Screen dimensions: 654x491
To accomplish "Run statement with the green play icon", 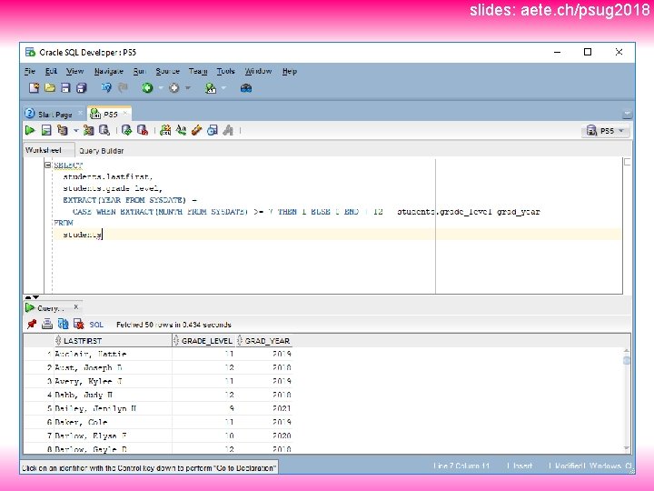I will [x=30, y=130].
